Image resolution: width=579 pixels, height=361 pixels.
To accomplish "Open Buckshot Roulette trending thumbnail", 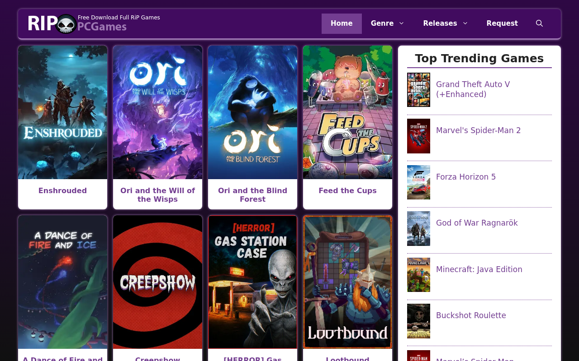I will point(419,321).
